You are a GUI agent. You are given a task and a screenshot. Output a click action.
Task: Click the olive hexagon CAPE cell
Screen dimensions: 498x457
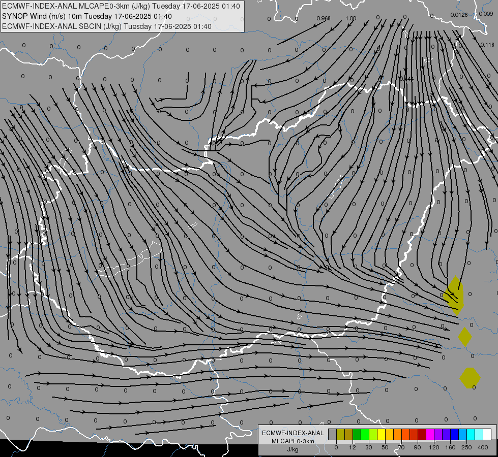[x=470, y=378]
